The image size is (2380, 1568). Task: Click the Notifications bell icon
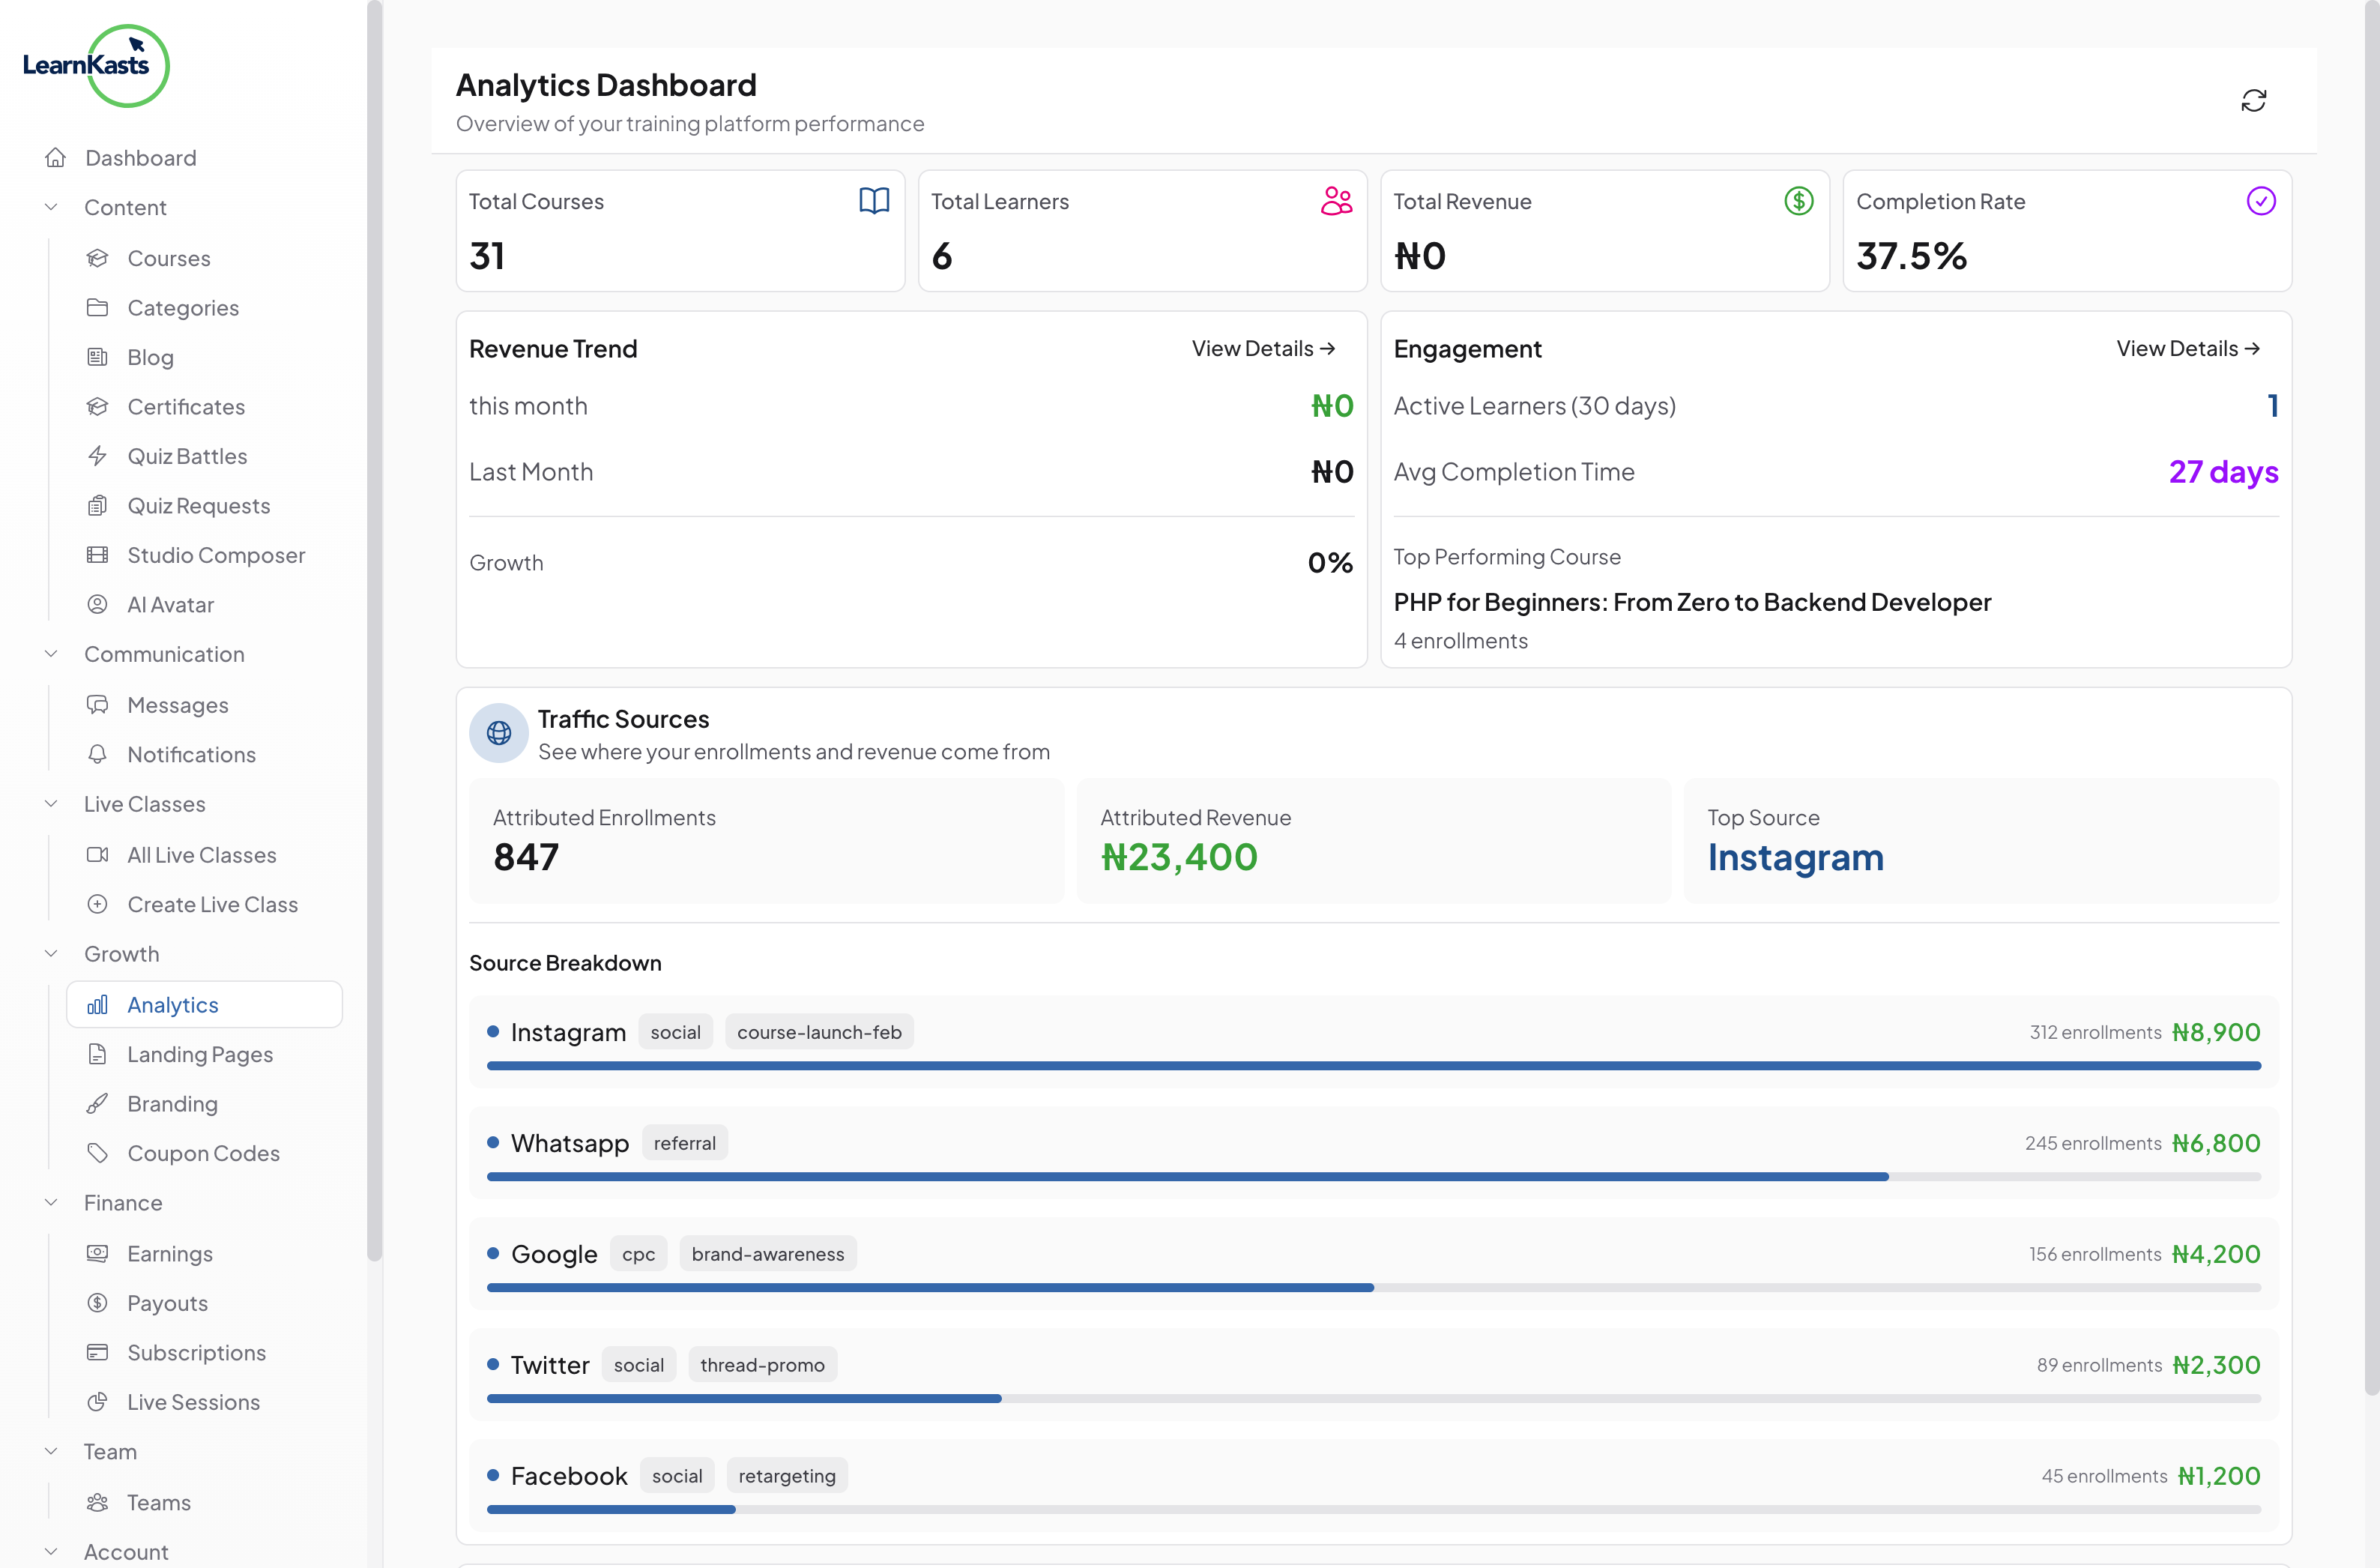click(x=98, y=754)
